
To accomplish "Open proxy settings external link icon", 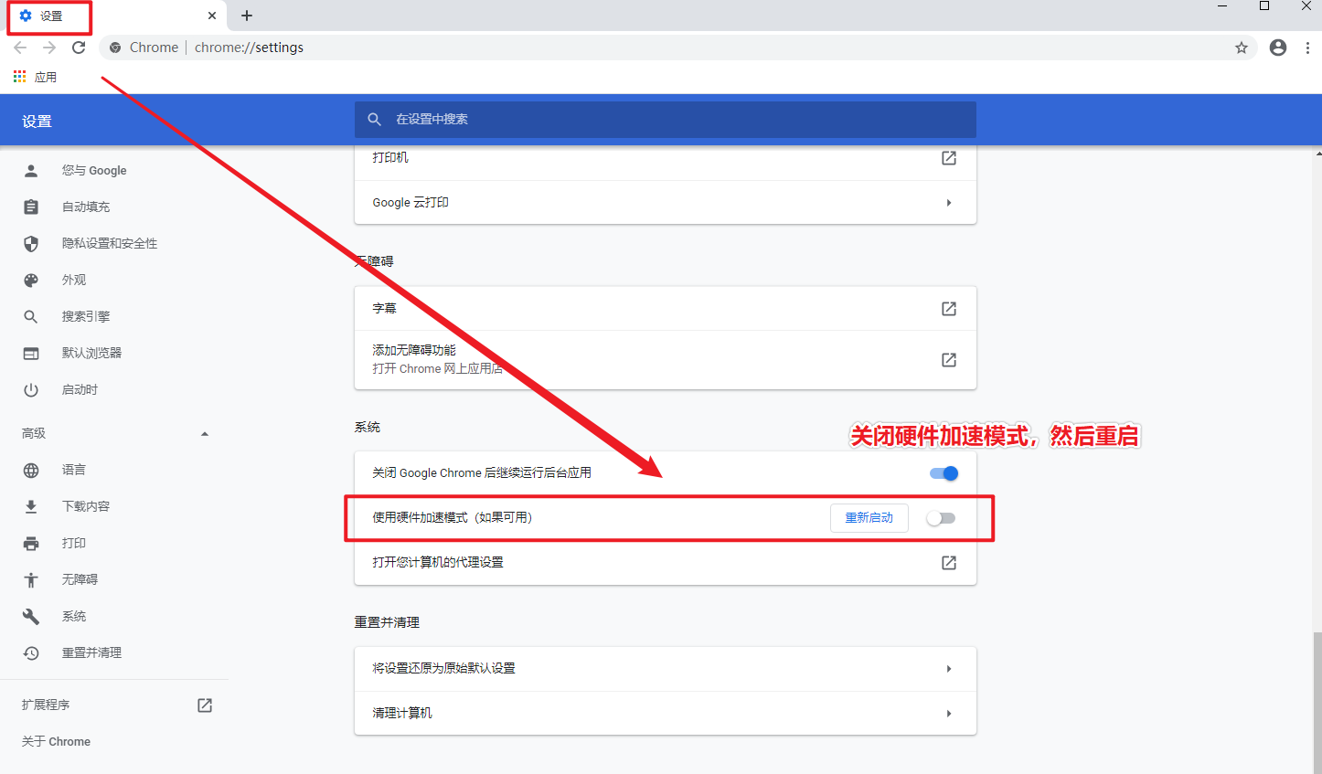I will pyautogui.click(x=949, y=563).
